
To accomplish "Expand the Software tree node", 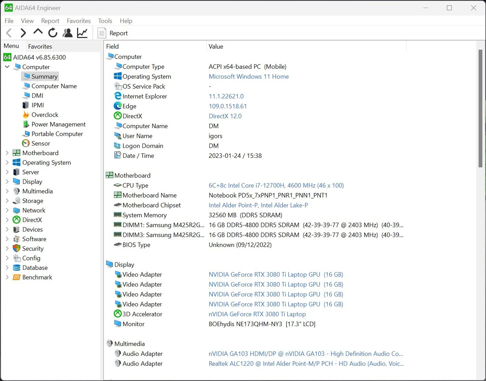I will (x=7, y=239).
